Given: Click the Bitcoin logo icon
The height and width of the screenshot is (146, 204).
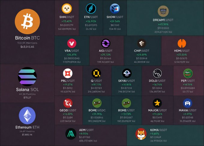Looking at the screenshot, I should pos(27,22).
